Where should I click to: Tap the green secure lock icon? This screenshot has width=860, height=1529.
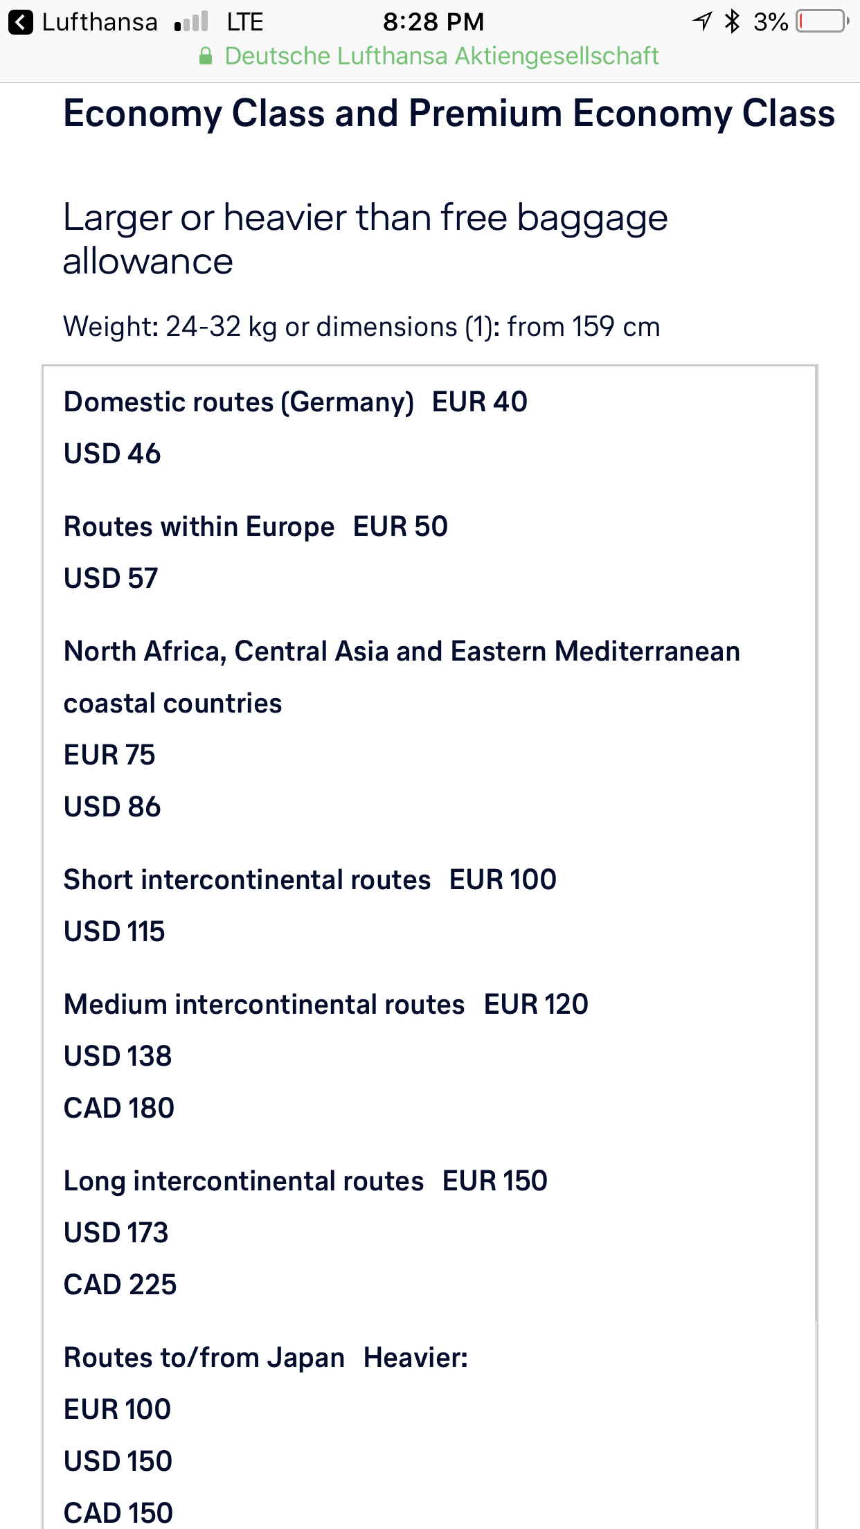point(206,56)
